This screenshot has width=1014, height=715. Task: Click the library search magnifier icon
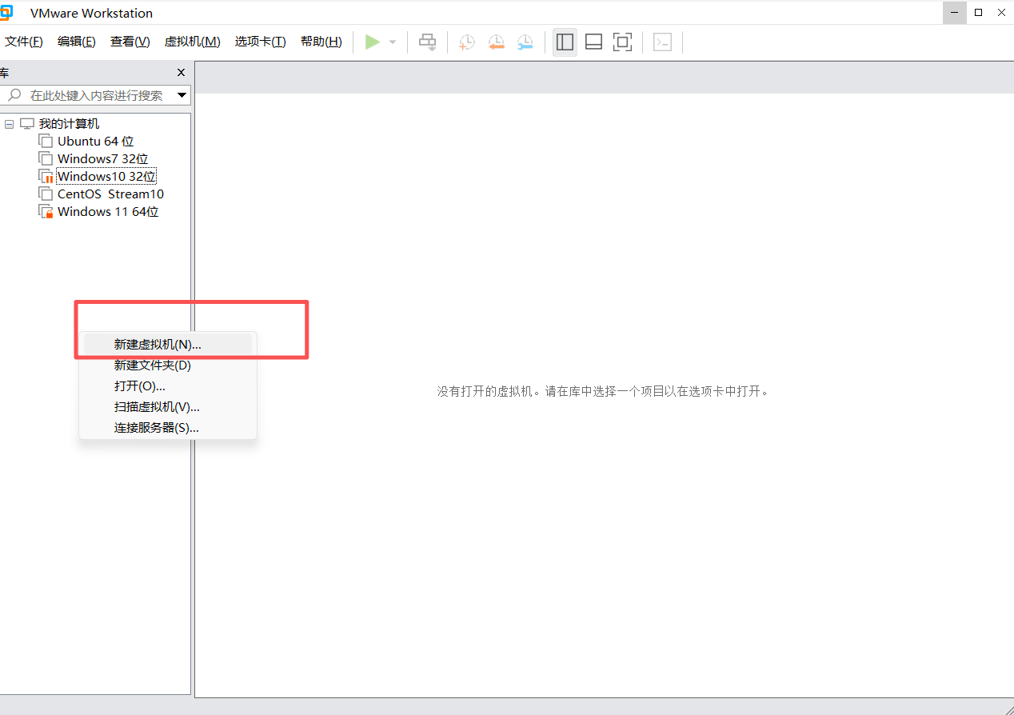tap(14, 95)
